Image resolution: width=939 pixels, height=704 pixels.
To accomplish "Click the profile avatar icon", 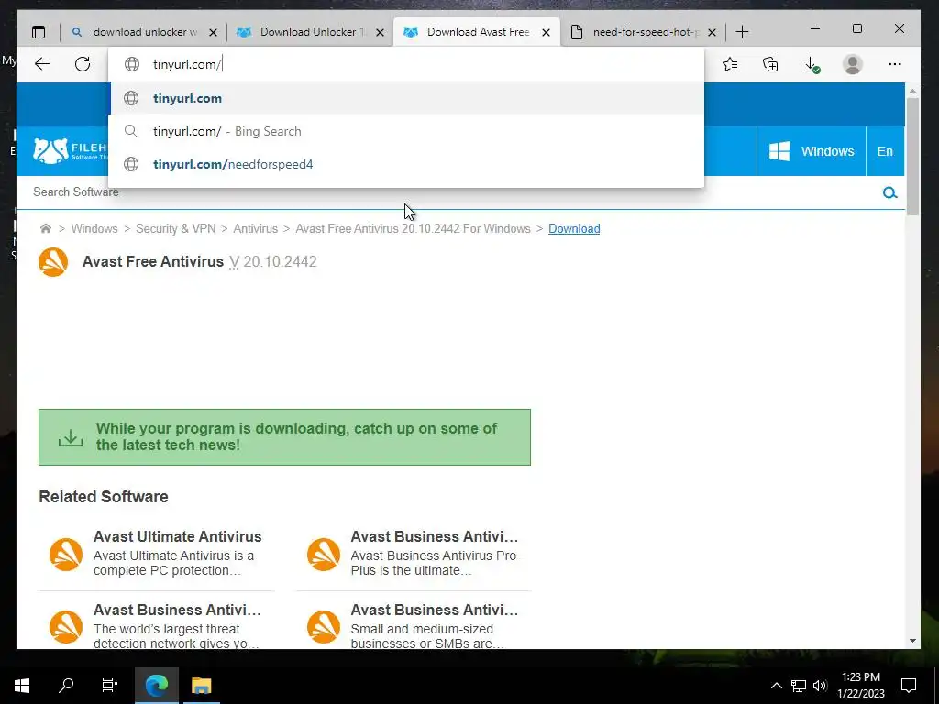I will tap(852, 64).
